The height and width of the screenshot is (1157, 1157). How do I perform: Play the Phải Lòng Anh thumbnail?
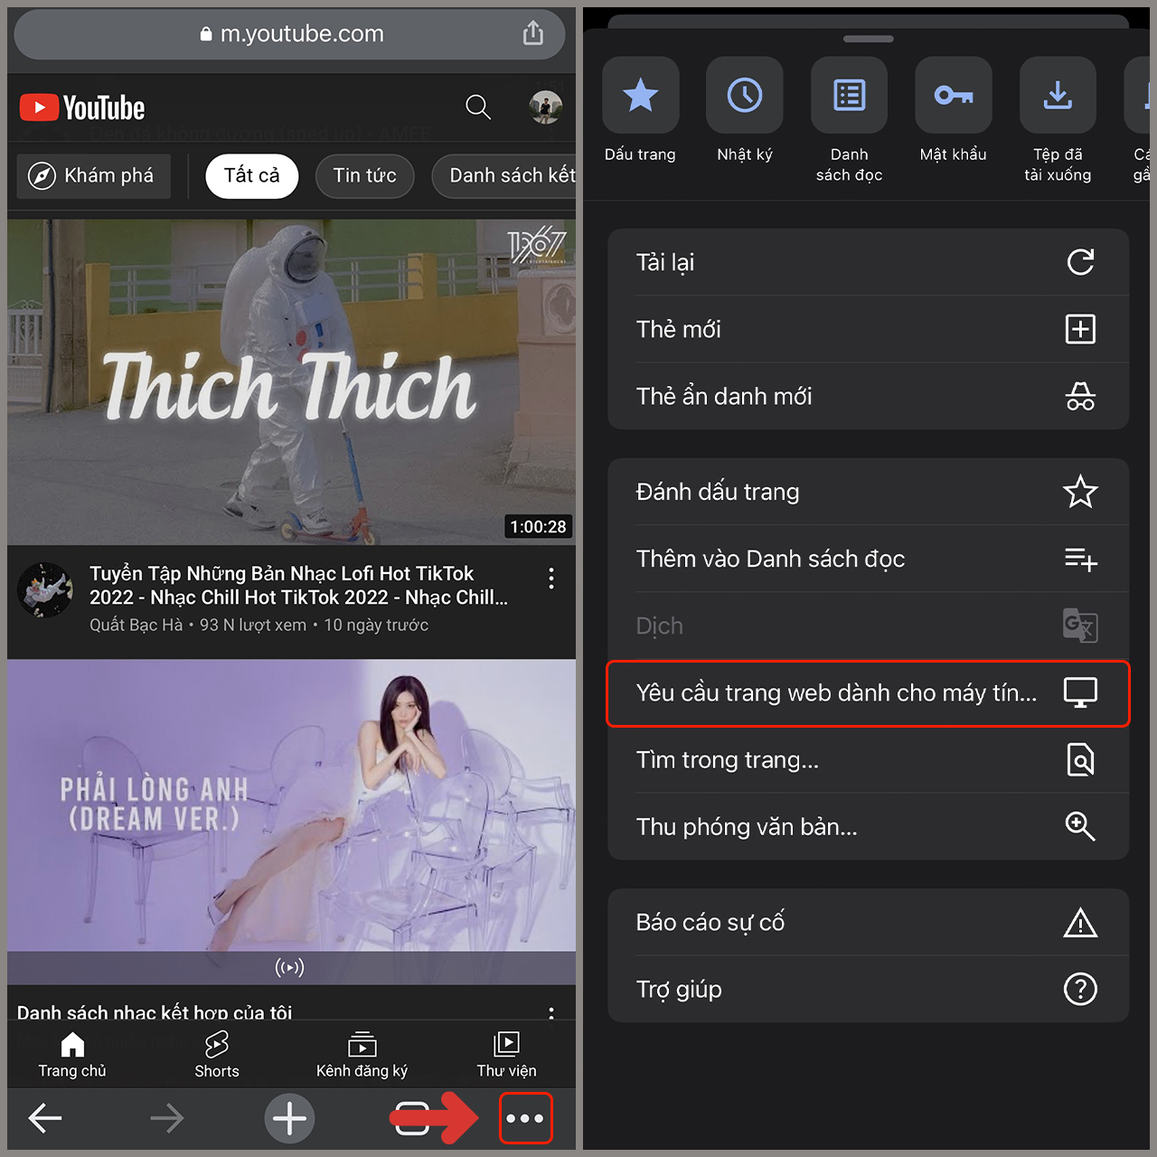tap(291, 822)
